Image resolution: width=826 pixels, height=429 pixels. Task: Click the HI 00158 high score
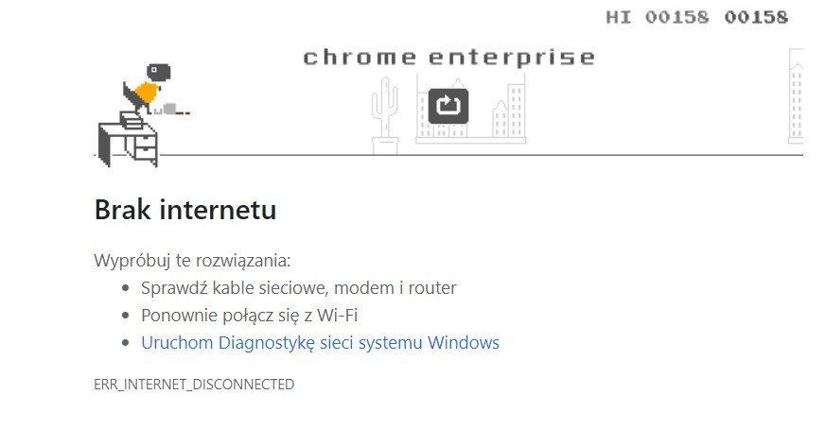tap(657, 17)
